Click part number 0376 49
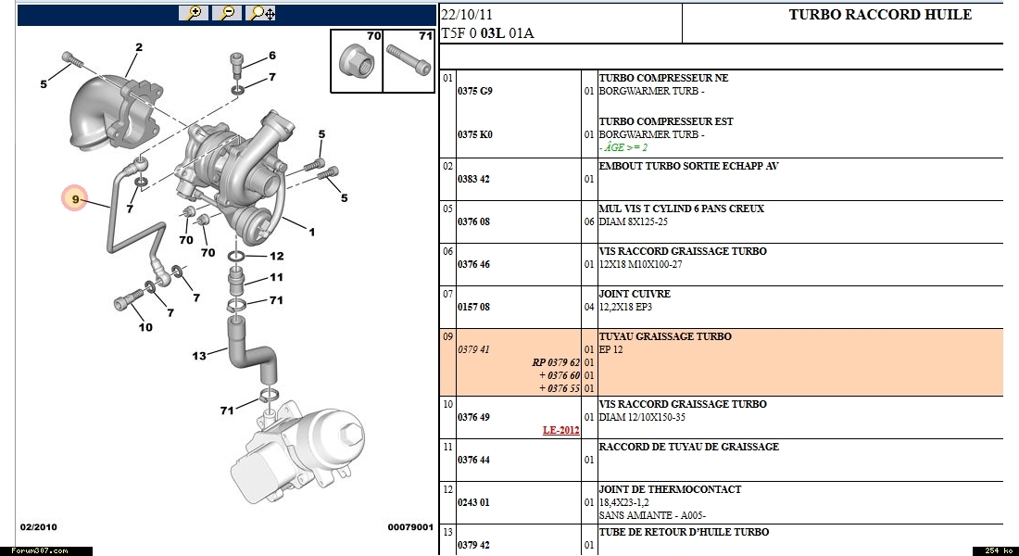Screen dimensions: 1019x556 pos(473,417)
